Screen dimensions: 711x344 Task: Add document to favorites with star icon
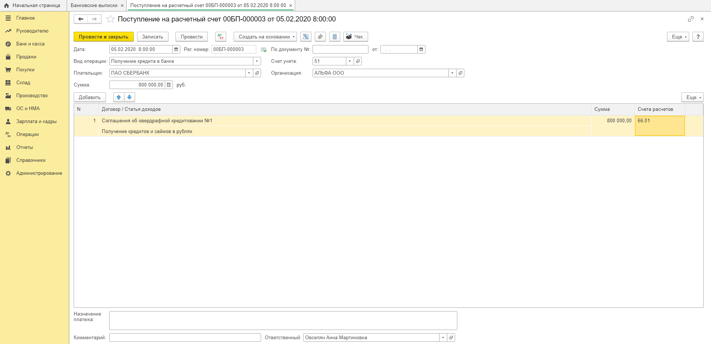point(110,19)
